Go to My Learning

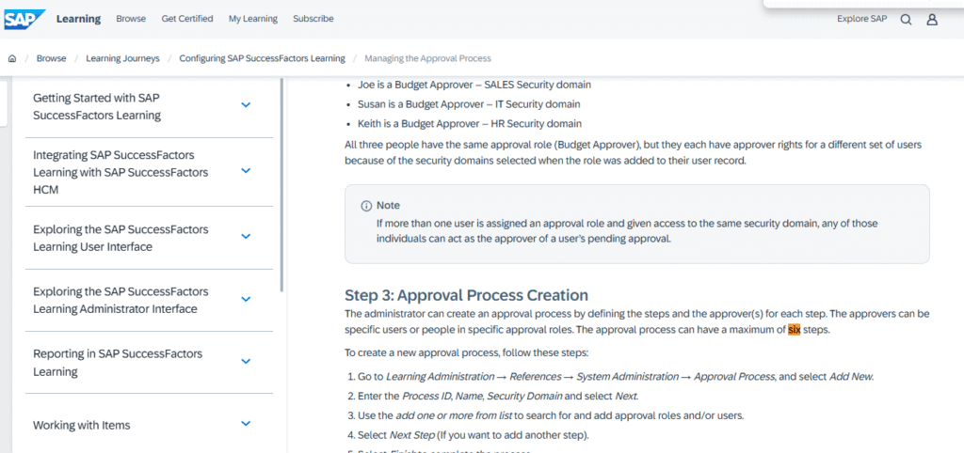[x=253, y=19]
